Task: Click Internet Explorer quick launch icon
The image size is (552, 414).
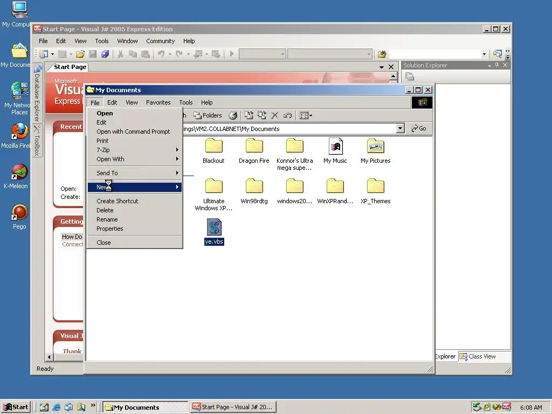Action: point(56,408)
